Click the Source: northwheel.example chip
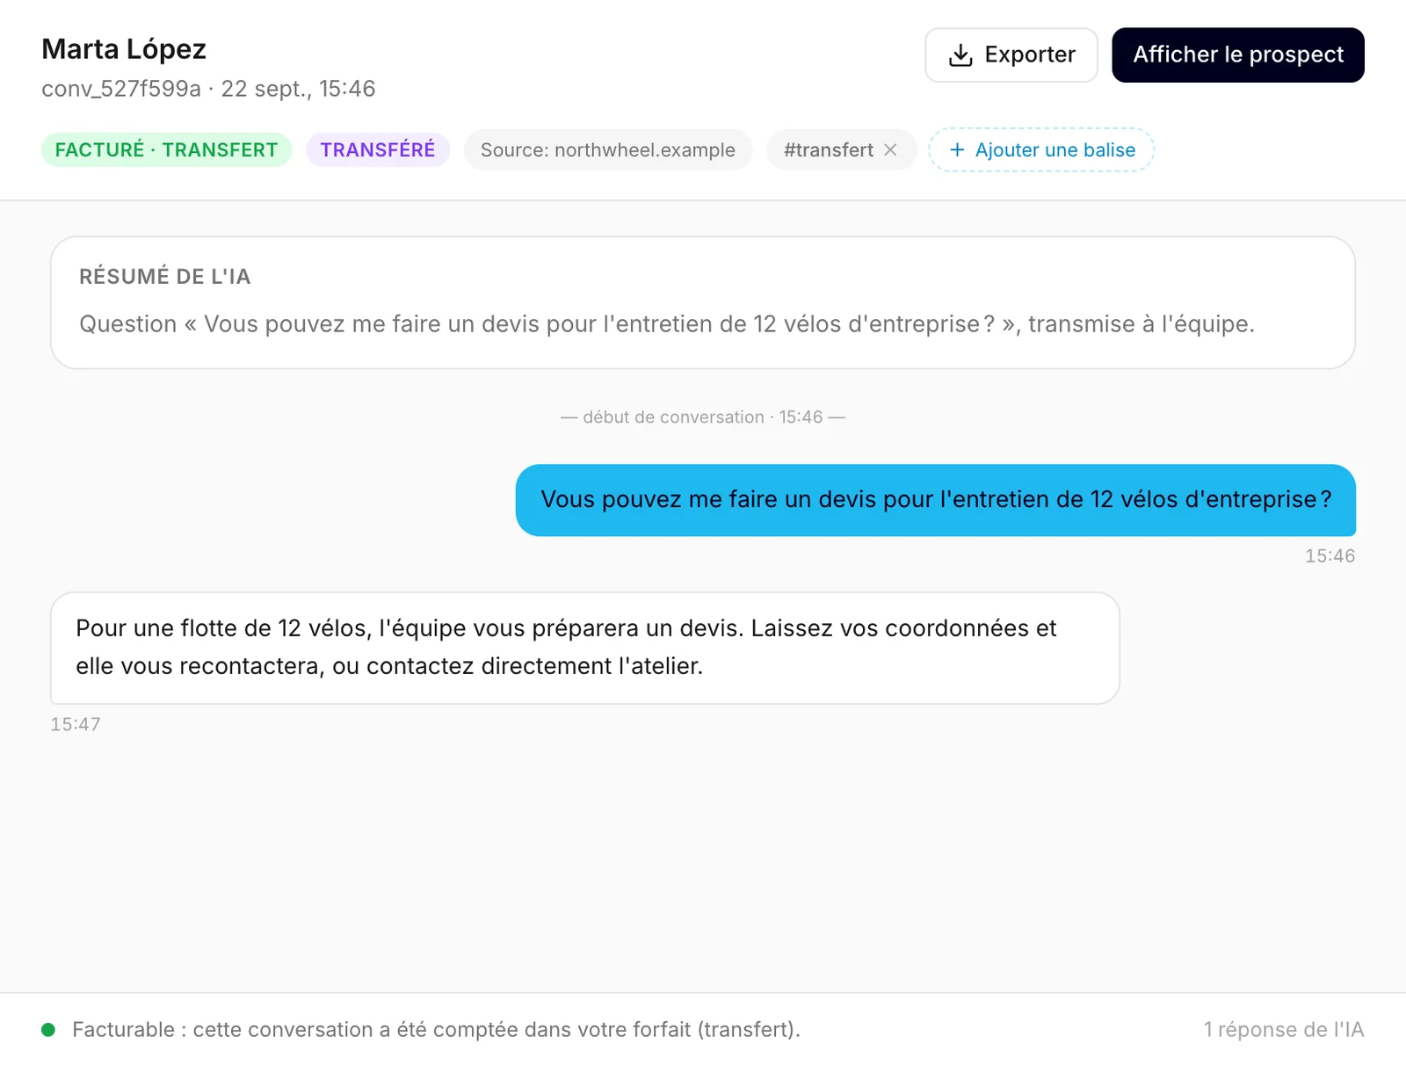This screenshot has height=1066, width=1406. click(x=608, y=149)
